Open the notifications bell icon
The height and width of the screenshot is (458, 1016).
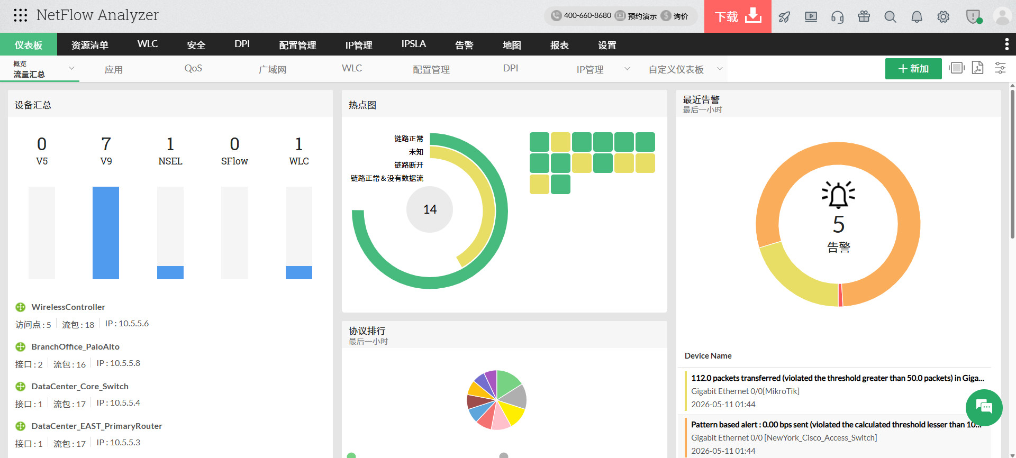[x=917, y=17]
